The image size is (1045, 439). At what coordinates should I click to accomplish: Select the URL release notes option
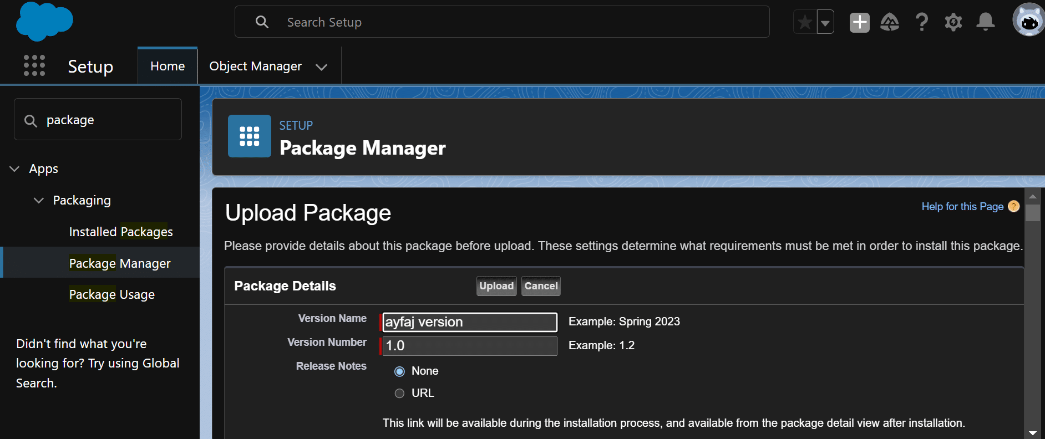(399, 394)
